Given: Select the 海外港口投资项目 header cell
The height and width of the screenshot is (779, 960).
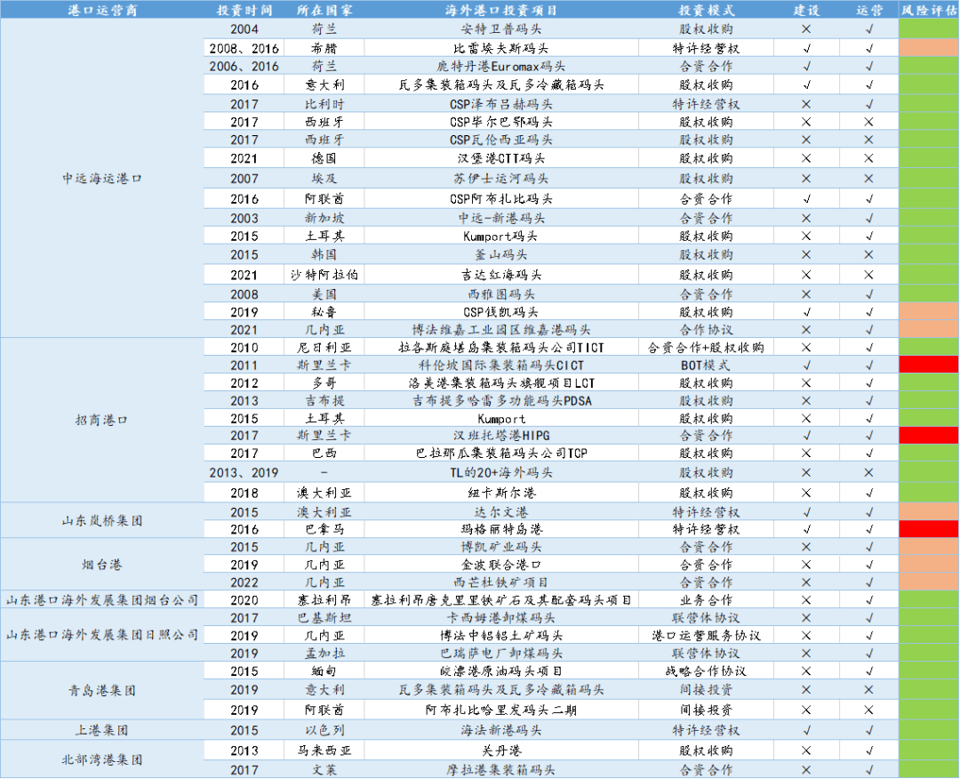Looking at the screenshot, I should (501, 10).
